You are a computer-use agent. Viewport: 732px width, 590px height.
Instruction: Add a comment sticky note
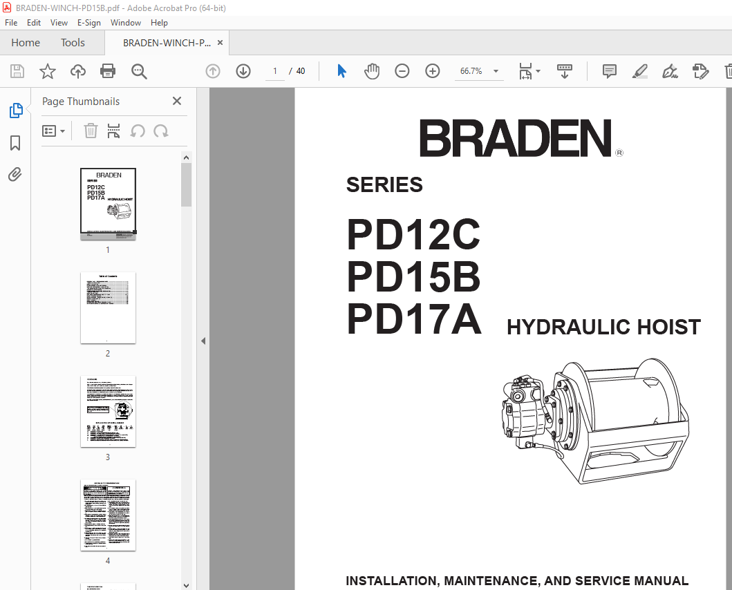click(609, 71)
